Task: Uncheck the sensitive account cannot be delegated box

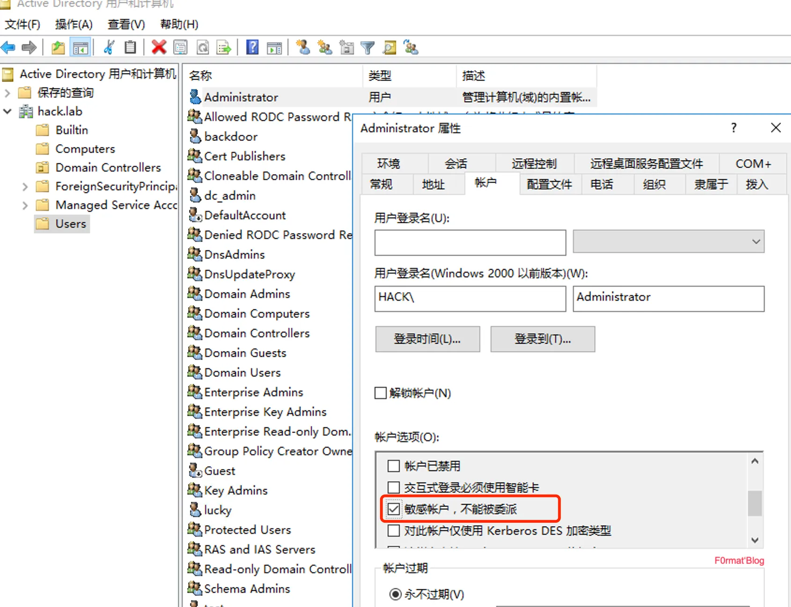Action: coord(394,509)
